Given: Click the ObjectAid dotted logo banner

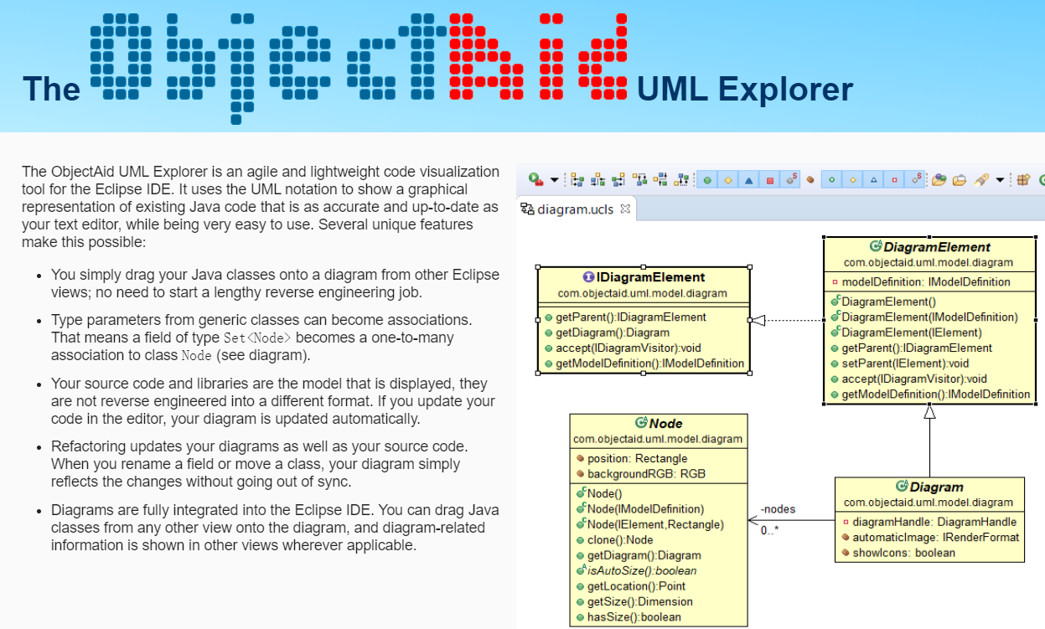Looking at the screenshot, I should point(359,67).
